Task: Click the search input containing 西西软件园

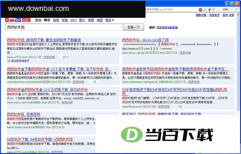Action: [64, 27]
